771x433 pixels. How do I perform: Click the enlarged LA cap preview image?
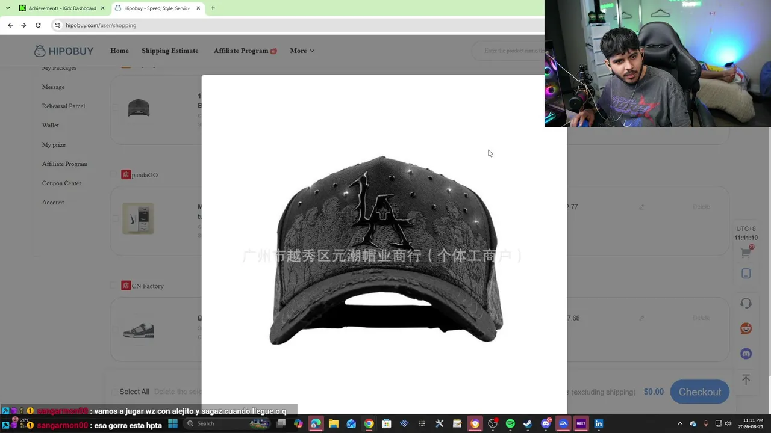pyautogui.click(x=385, y=250)
